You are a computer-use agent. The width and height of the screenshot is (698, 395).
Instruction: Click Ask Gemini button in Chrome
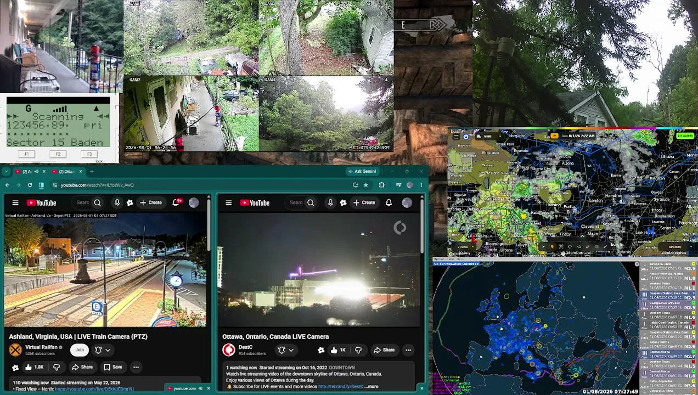[363, 172]
